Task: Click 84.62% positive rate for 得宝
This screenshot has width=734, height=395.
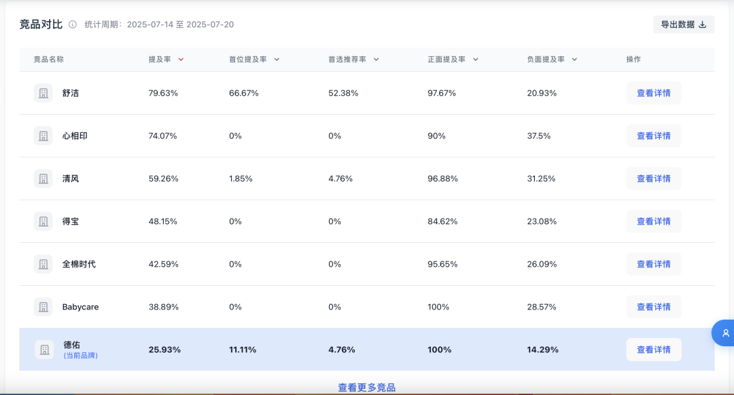Action: click(442, 221)
